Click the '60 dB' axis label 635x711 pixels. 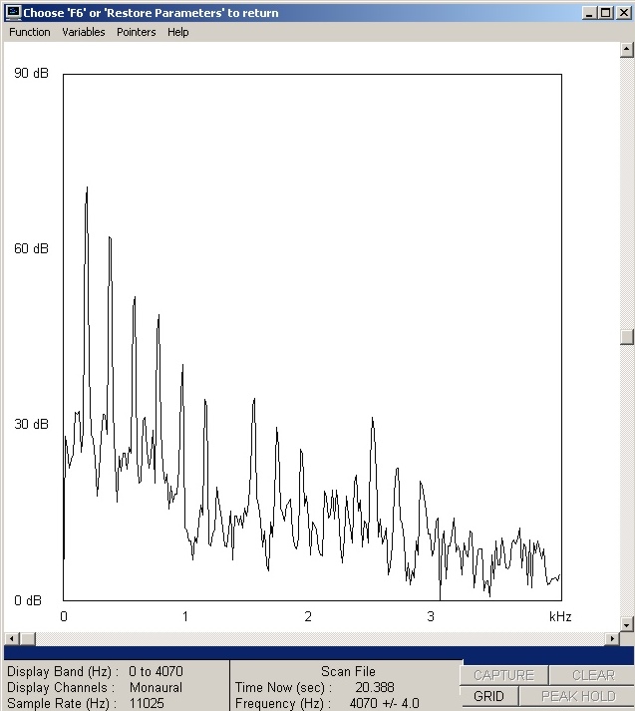coord(31,248)
